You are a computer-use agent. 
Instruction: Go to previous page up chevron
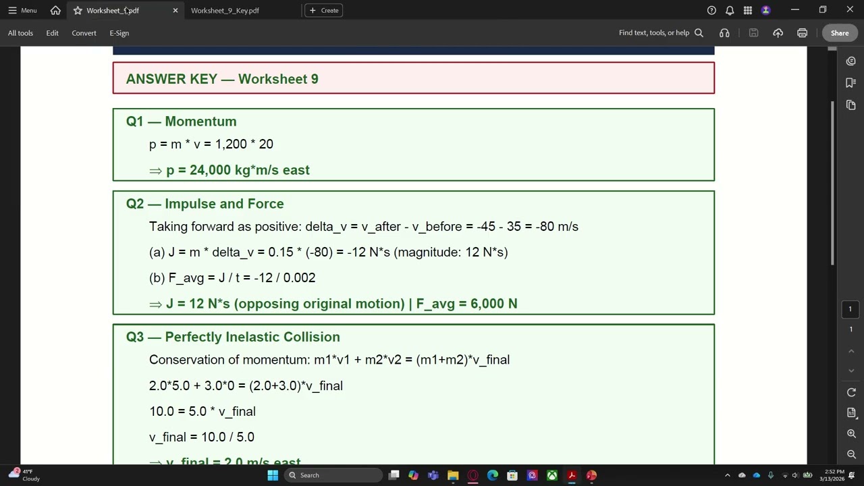coord(851,351)
